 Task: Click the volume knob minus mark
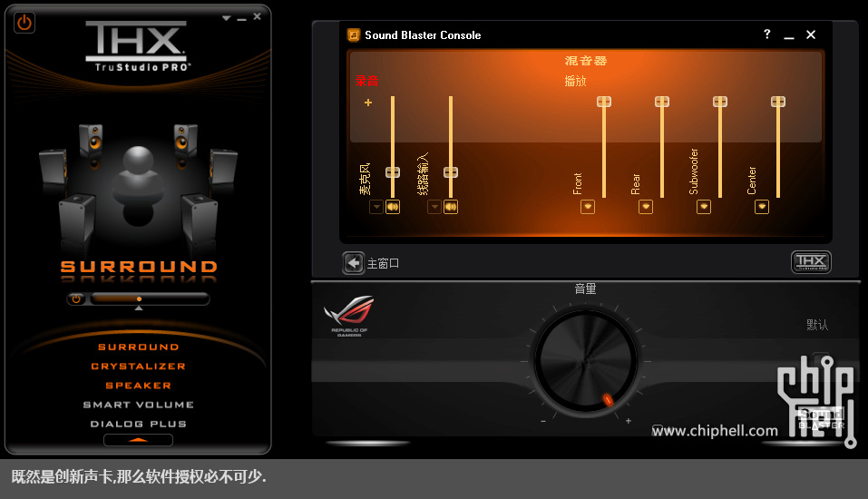click(543, 422)
